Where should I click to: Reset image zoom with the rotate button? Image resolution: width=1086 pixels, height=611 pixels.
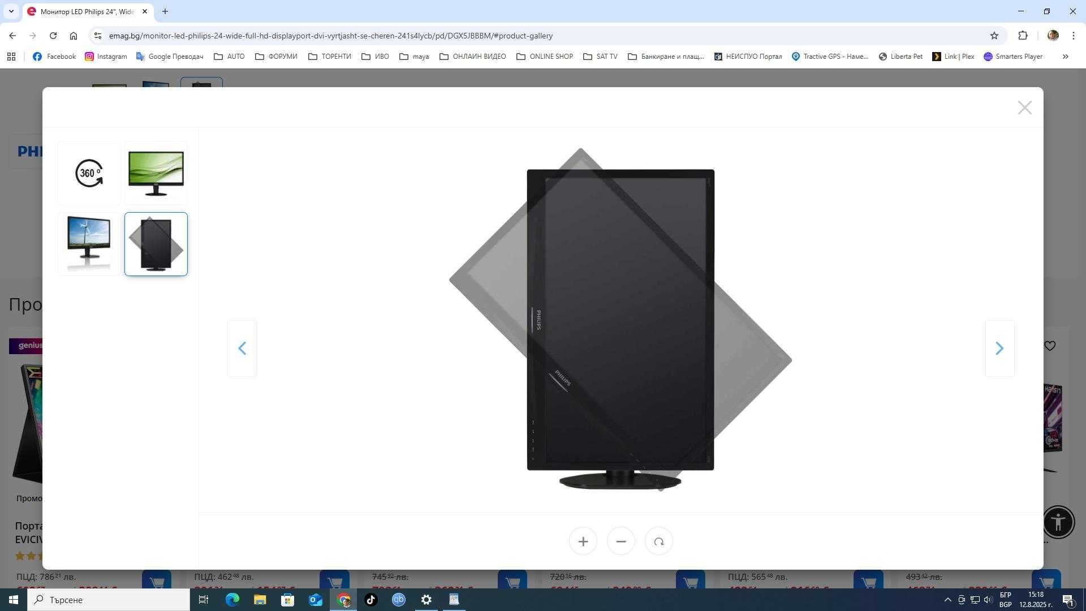[659, 541]
